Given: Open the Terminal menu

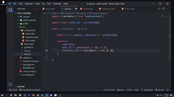Looking at the screenshot, I should (57, 4).
